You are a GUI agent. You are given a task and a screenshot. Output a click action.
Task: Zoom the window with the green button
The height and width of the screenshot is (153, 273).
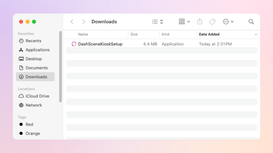34,22
